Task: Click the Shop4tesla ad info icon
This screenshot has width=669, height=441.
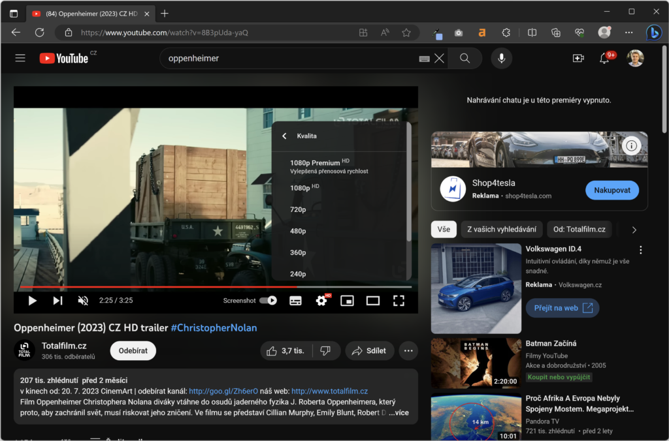Action: pos(631,146)
